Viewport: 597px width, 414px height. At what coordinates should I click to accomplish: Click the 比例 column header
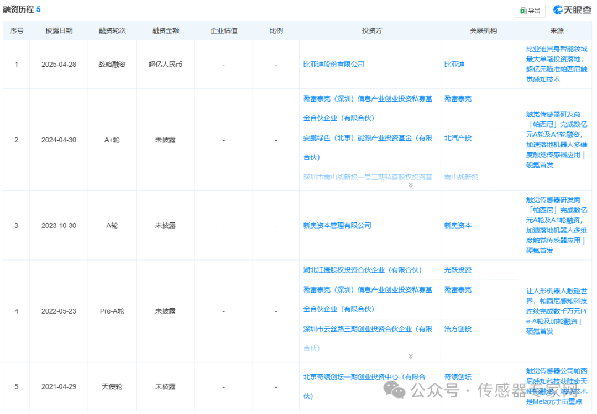coord(276,31)
